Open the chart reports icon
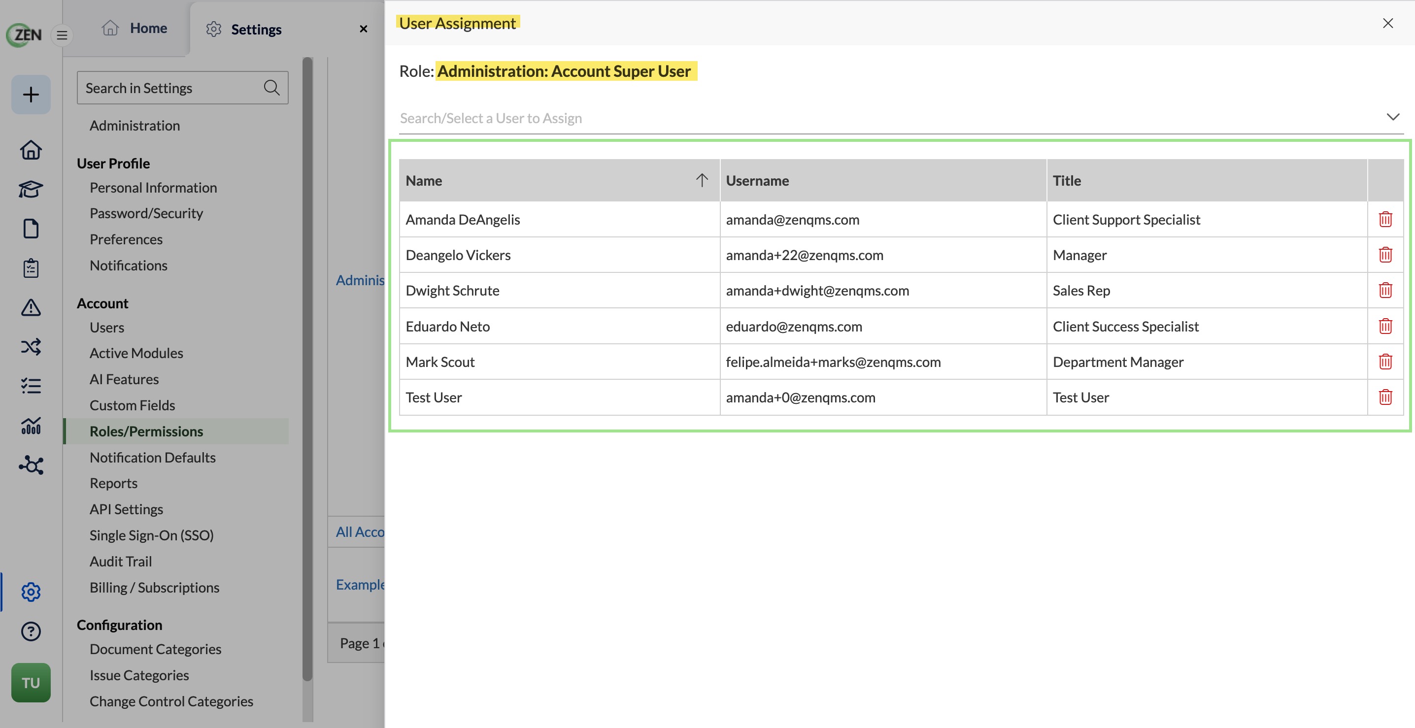This screenshot has height=728, width=1415. tap(31, 426)
